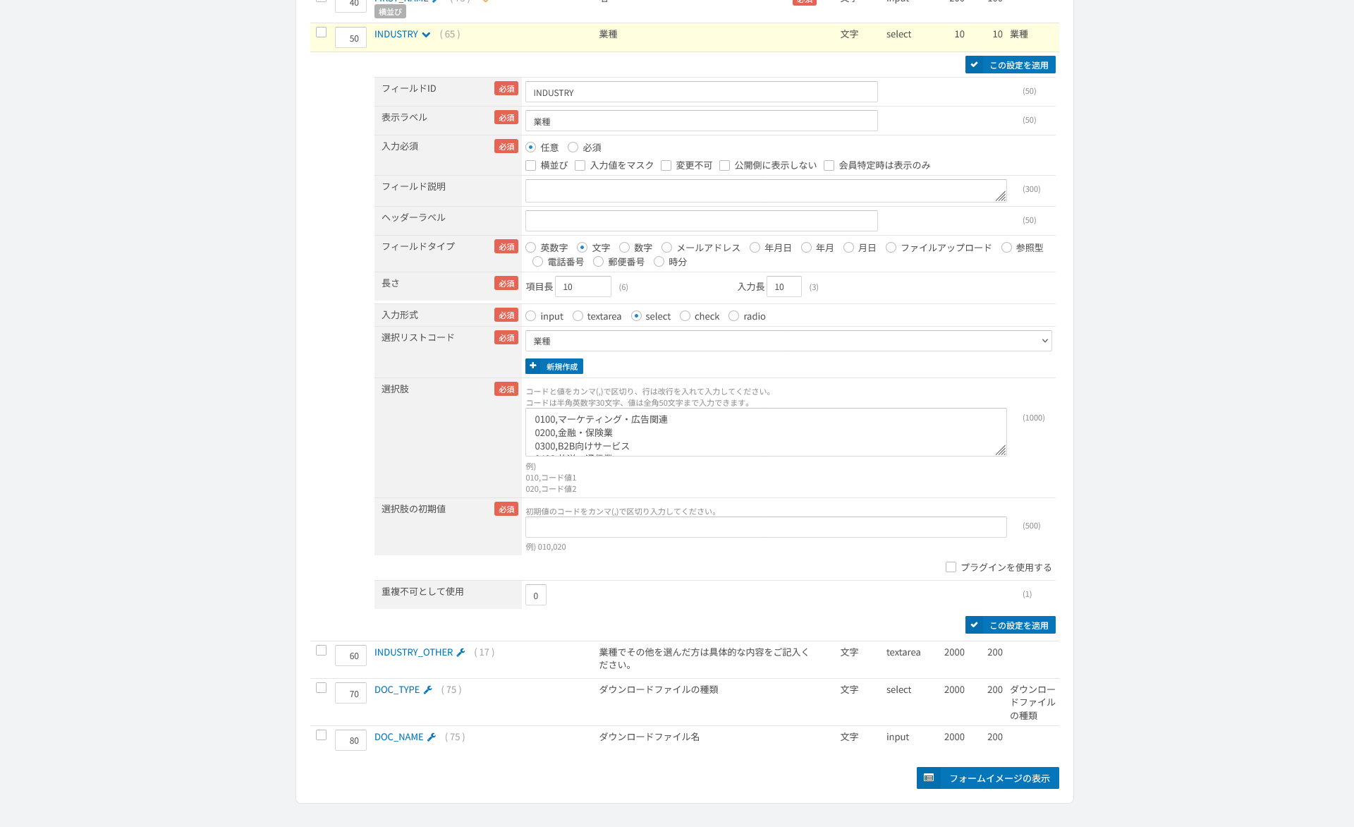Apply settings with top この設定を適用 button
The image size is (1354, 827).
click(1010, 65)
